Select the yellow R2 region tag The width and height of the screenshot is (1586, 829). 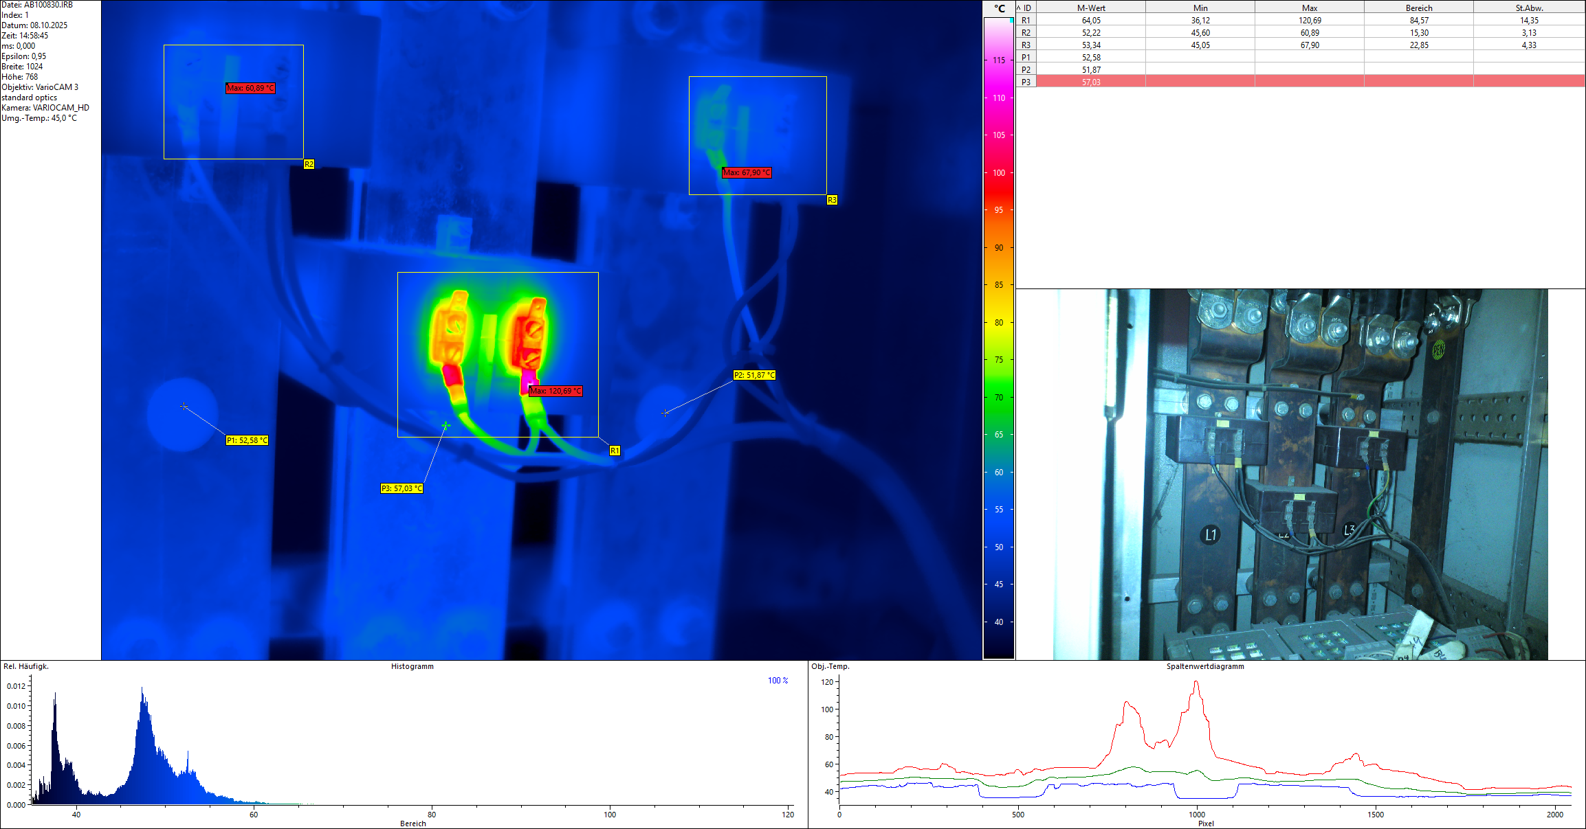309,164
